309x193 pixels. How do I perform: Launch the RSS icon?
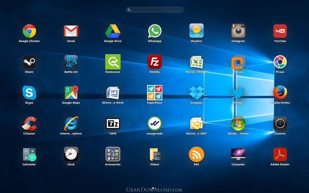click(x=196, y=154)
